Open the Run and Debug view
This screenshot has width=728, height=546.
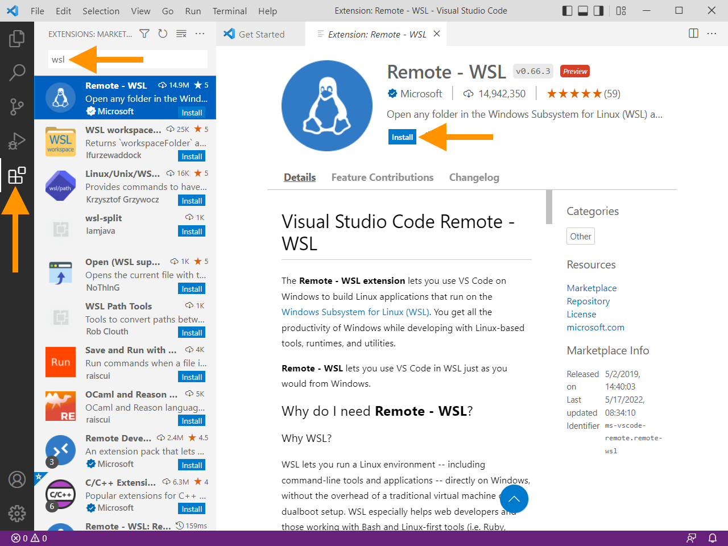click(x=17, y=140)
